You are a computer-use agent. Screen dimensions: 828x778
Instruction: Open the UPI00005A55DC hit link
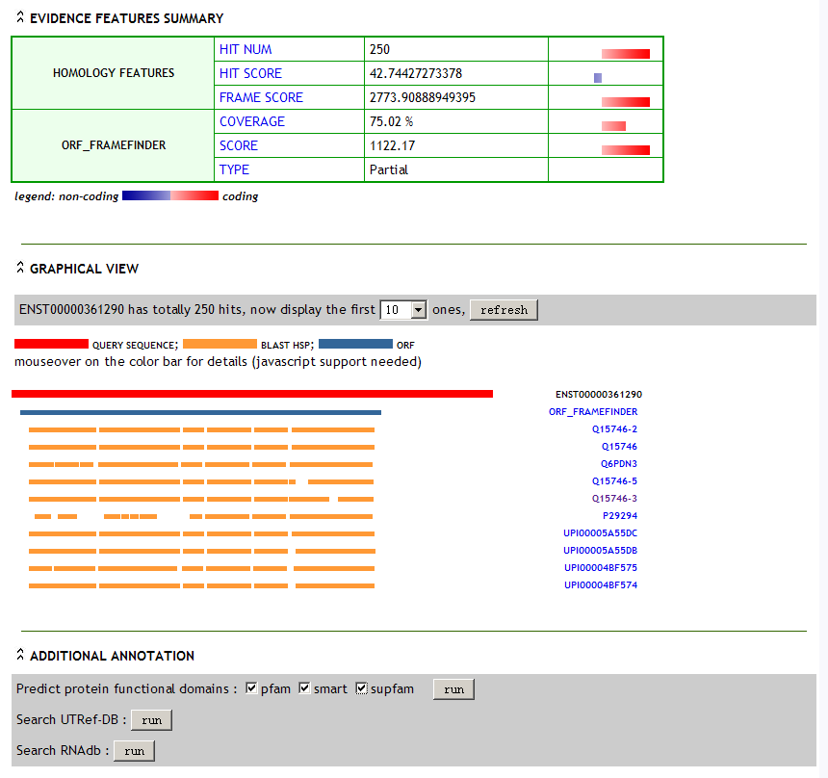[600, 533]
